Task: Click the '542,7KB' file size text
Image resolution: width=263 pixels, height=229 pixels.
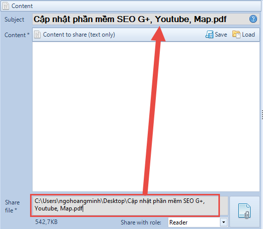Action: pos(46,222)
